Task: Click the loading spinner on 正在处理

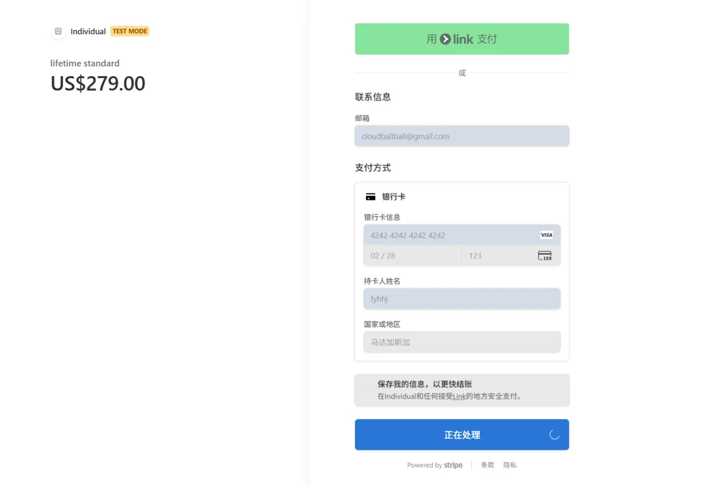Action: pos(554,435)
